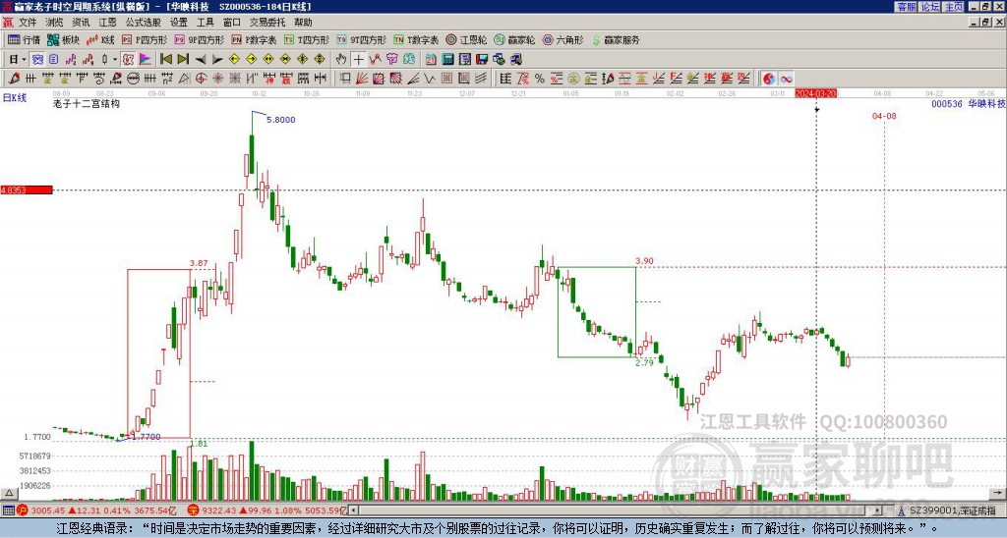Open the calculator icon
This screenshot has height=538, width=1007.
click(447, 59)
